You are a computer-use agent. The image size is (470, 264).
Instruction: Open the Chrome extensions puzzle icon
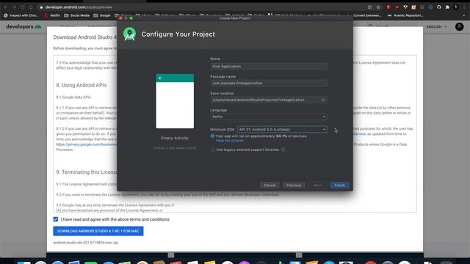pos(447,7)
